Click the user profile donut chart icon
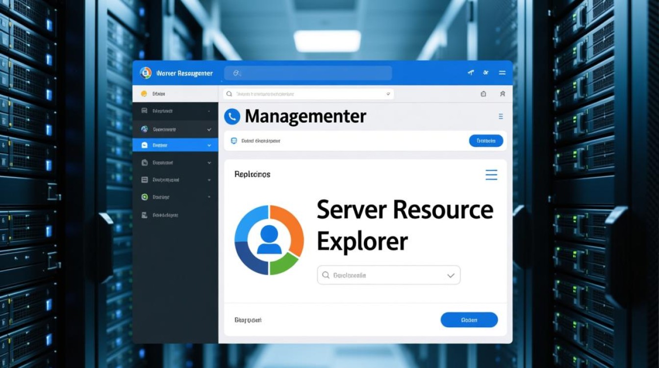Image resolution: width=659 pixels, height=368 pixels. click(269, 240)
